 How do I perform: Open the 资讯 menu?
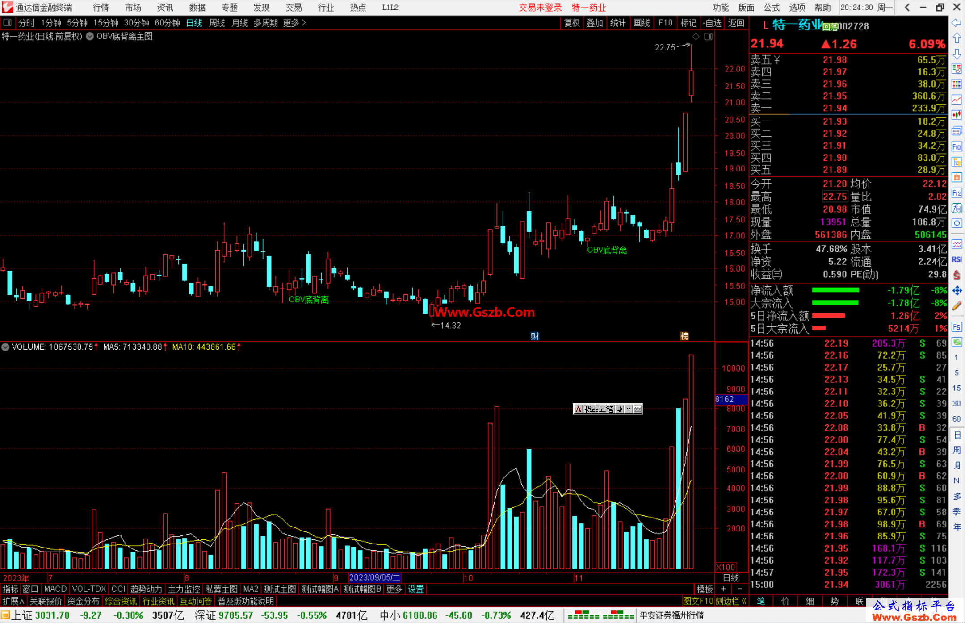coord(165,7)
